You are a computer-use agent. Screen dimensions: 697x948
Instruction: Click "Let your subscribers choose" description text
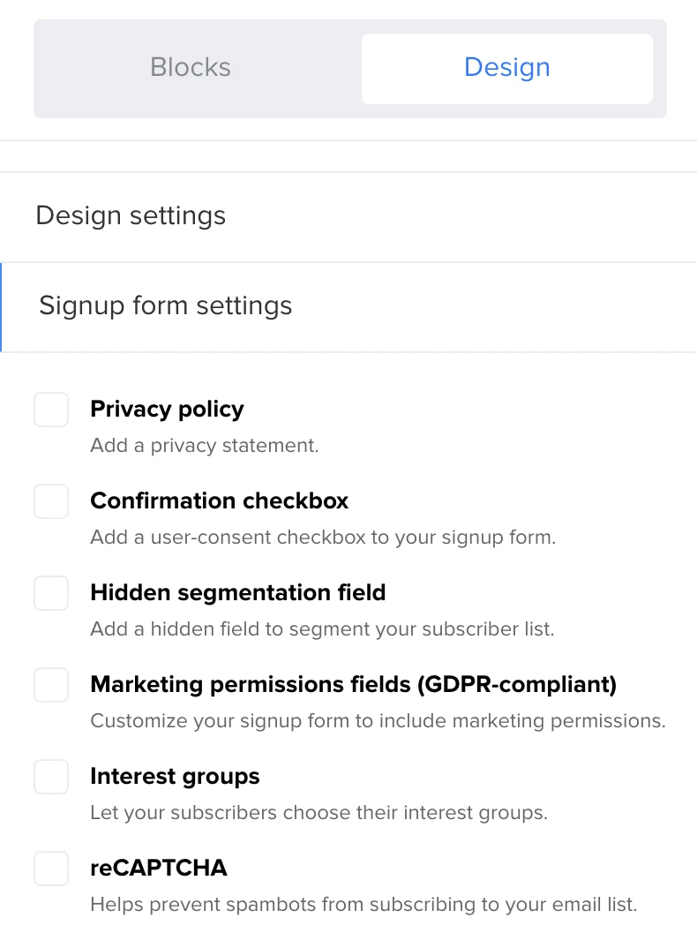pos(319,813)
